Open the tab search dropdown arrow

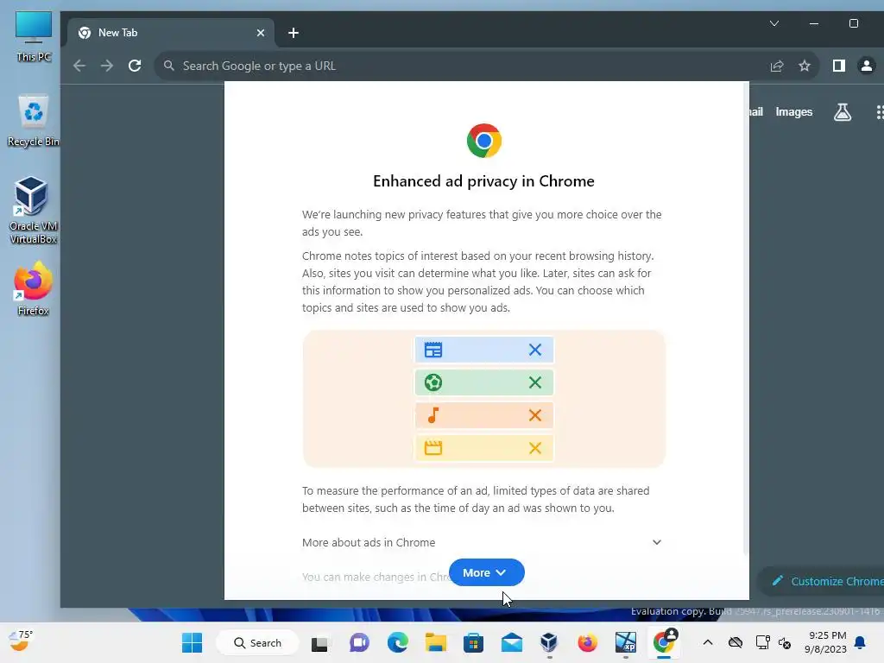[x=774, y=23]
